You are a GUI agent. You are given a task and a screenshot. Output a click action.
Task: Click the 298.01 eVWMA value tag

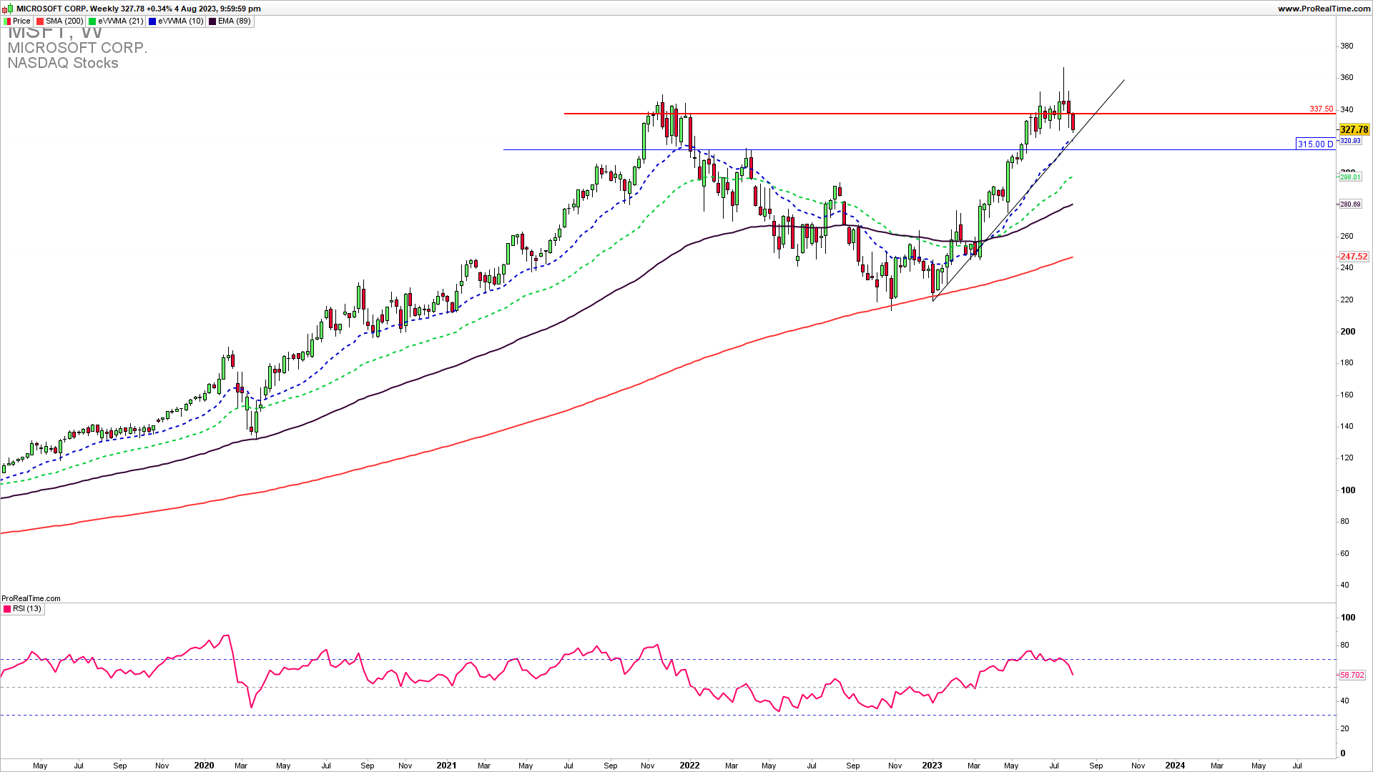pos(1350,177)
